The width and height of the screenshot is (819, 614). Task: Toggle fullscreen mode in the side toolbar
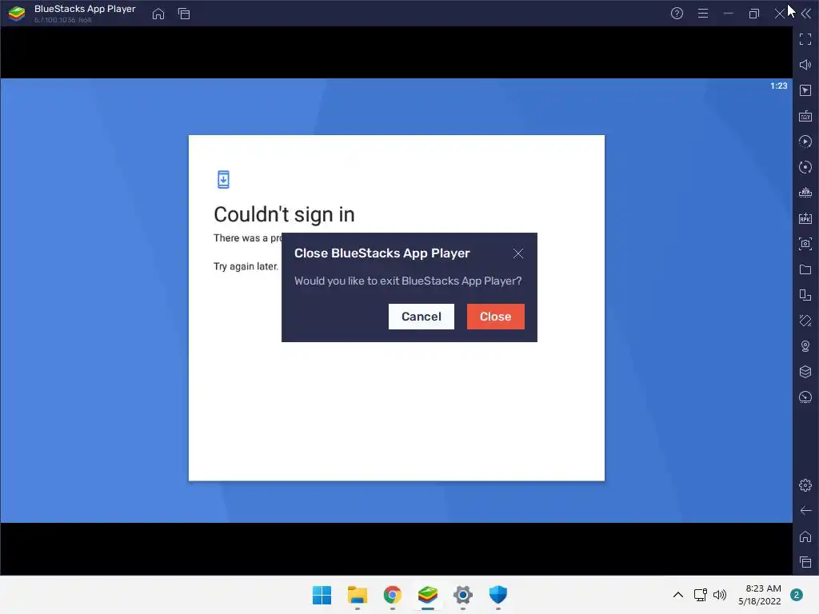(x=805, y=39)
